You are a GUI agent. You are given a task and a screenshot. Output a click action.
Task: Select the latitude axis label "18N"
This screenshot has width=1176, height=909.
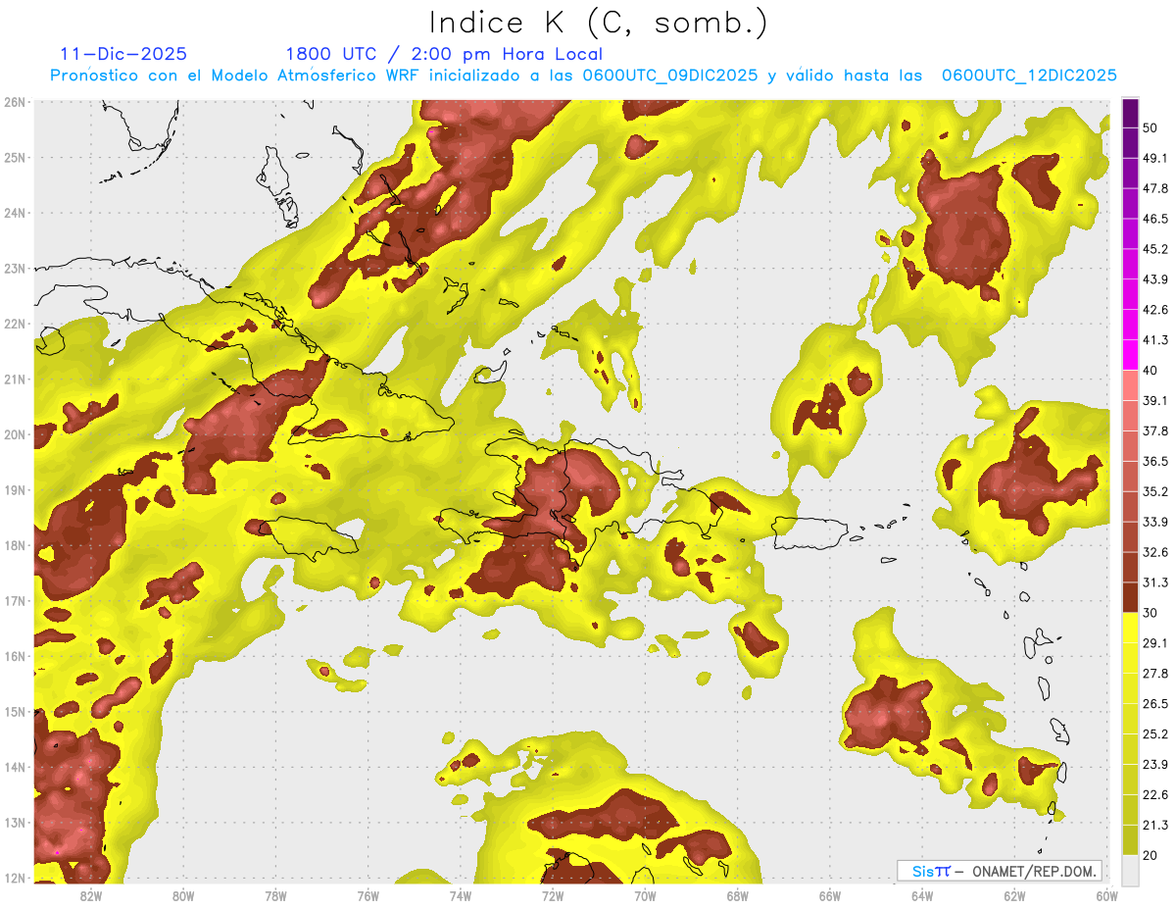15,545
